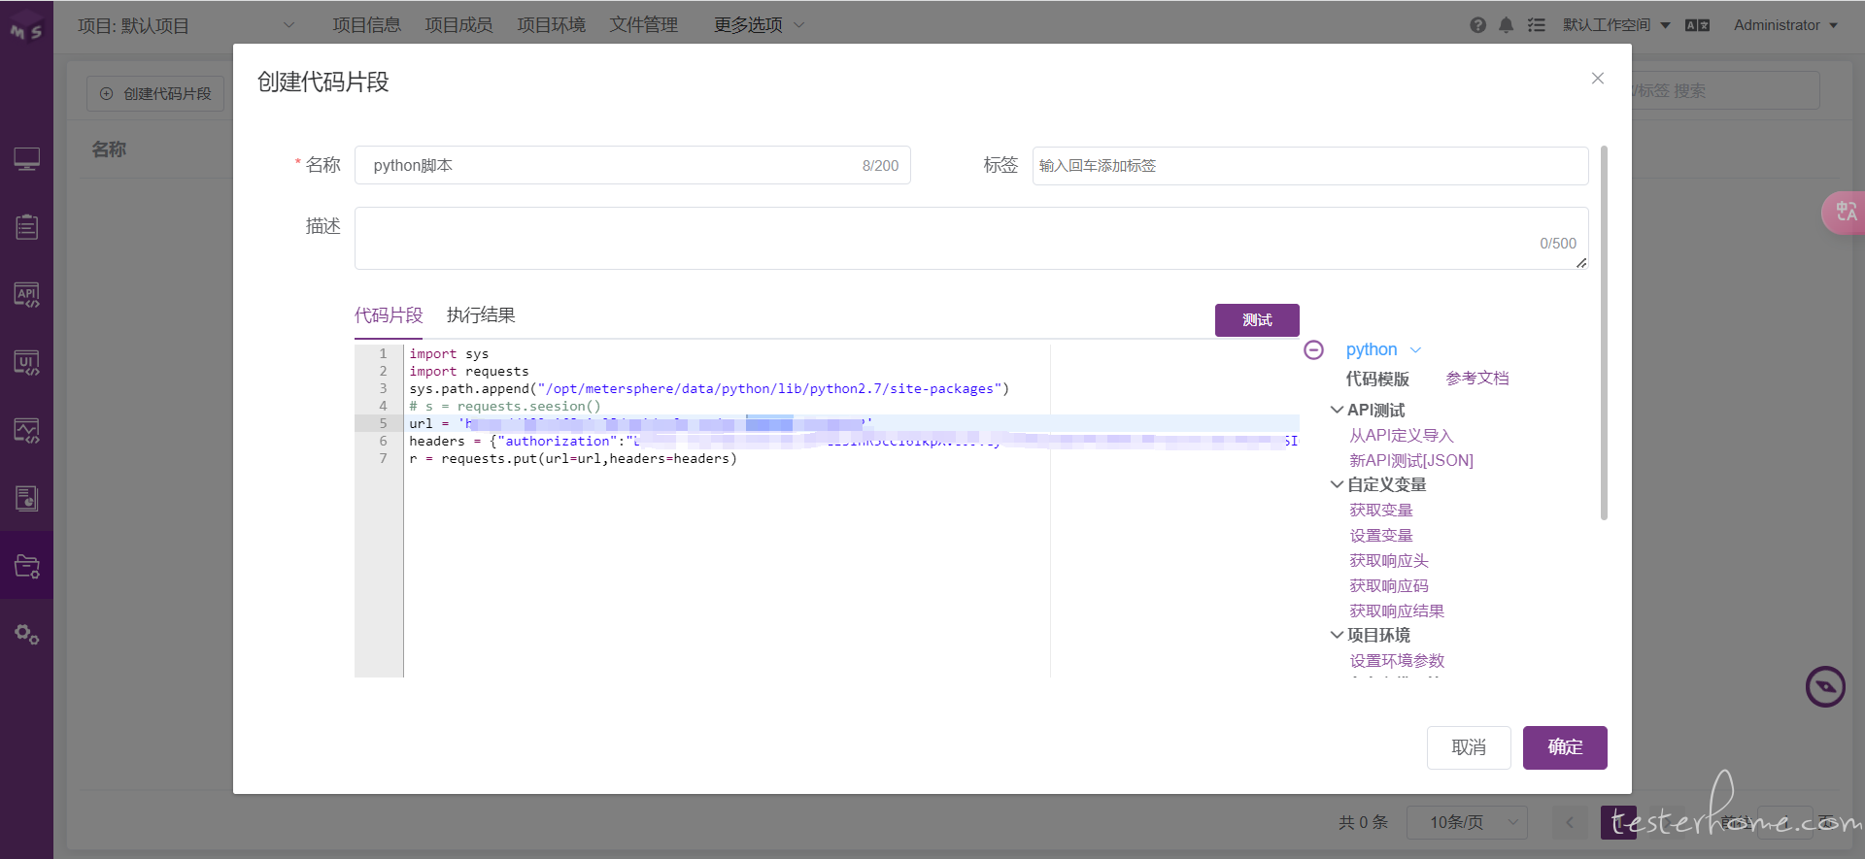Open the system settings gears icon

click(26, 635)
